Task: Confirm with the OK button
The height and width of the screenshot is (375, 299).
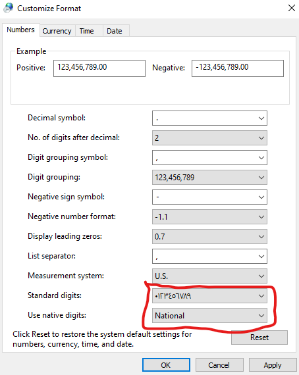Action: [x=166, y=365]
